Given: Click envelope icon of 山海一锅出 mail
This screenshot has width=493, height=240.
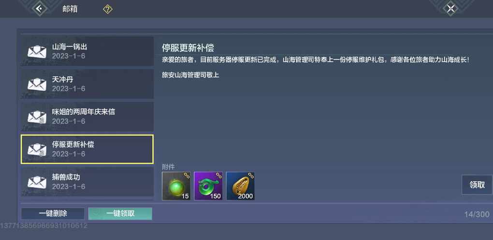Looking at the screenshot, I should [x=37, y=52].
